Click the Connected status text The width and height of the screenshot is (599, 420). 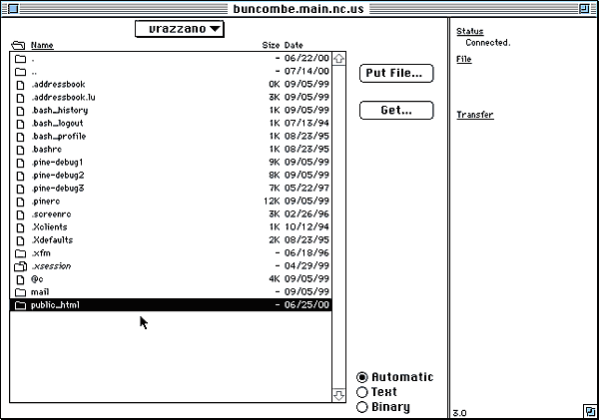[488, 43]
